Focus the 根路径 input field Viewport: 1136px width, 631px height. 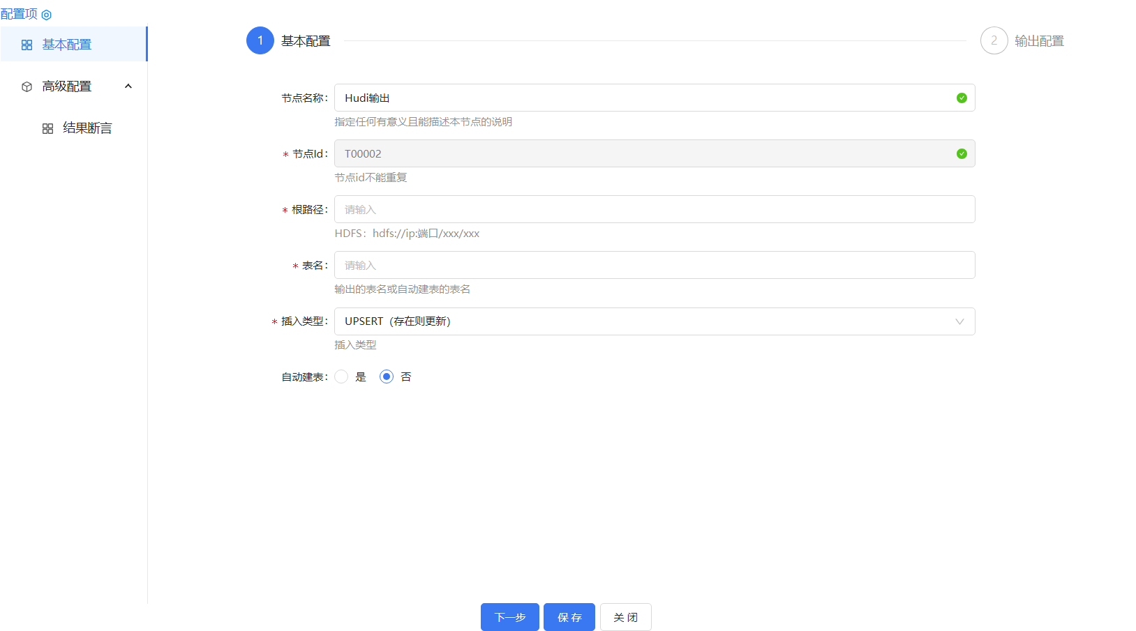654,209
